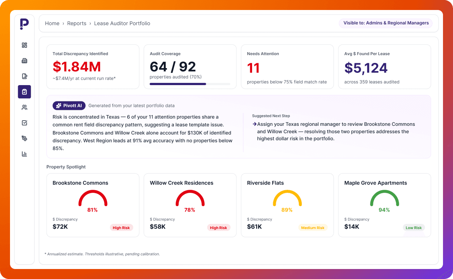Click the 64 / 92 value
Image resolution: width=453 pixels, height=279 pixels.
[x=173, y=67]
